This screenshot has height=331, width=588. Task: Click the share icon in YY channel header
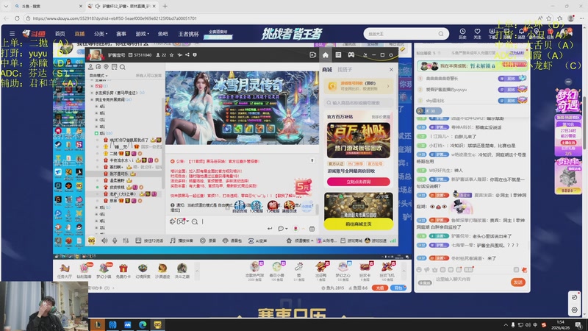pos(187,54)
